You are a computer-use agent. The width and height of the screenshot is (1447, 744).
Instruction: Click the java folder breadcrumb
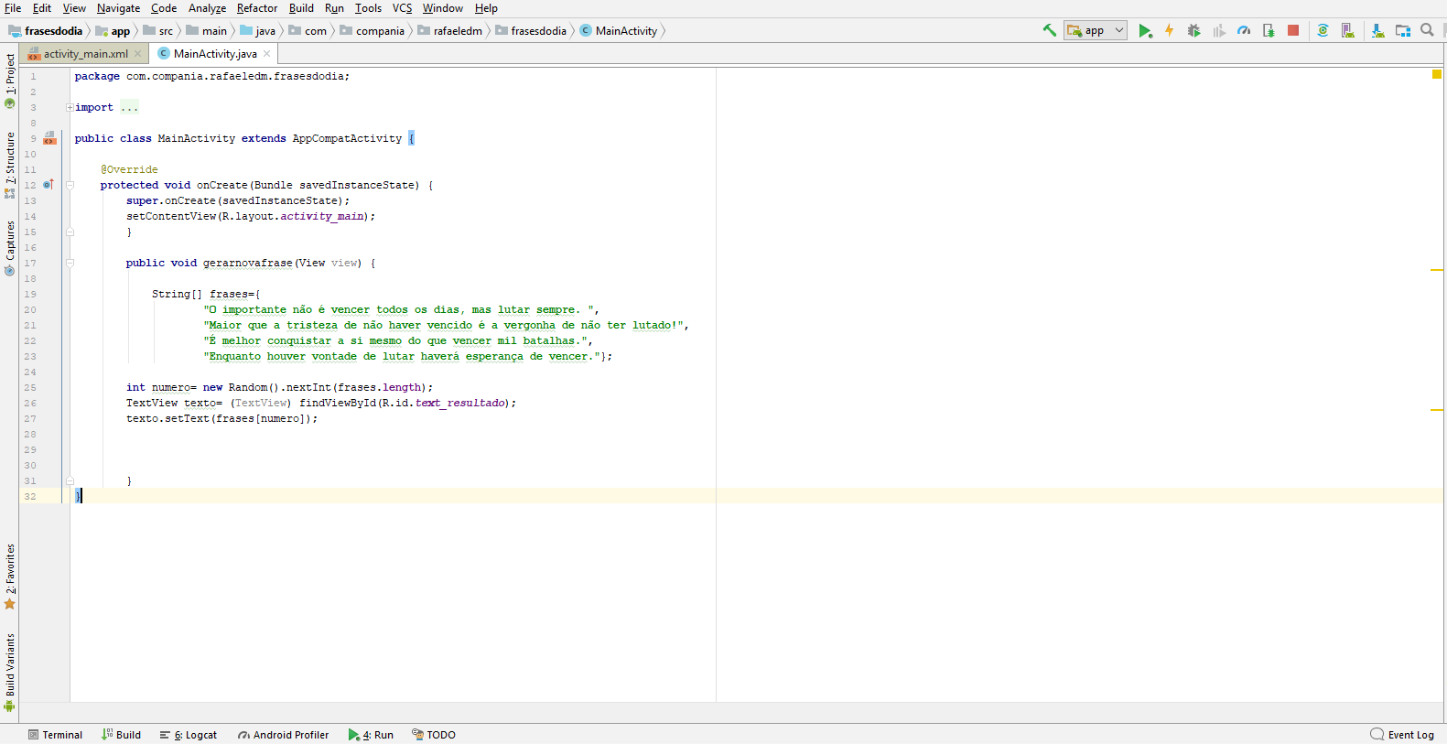pos(258,31)
